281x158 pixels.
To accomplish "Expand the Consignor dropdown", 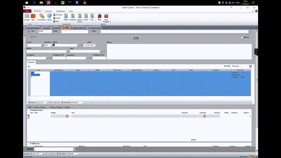I will 47,58.
